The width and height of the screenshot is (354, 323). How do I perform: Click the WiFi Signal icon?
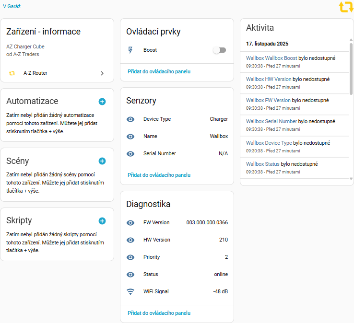click(x=130, y=291)
